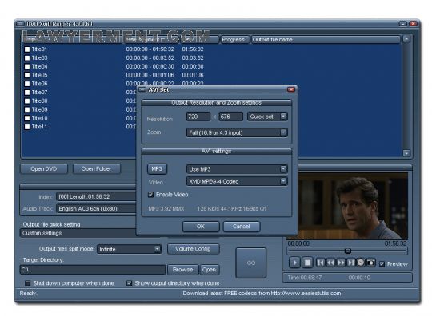
Task: Click the preview seek slider handle
Action: click(x=348, y=251)
